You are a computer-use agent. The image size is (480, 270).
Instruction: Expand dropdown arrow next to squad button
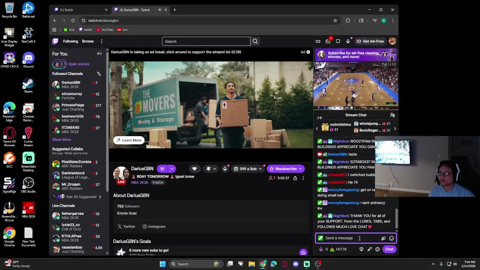(172, 169)
